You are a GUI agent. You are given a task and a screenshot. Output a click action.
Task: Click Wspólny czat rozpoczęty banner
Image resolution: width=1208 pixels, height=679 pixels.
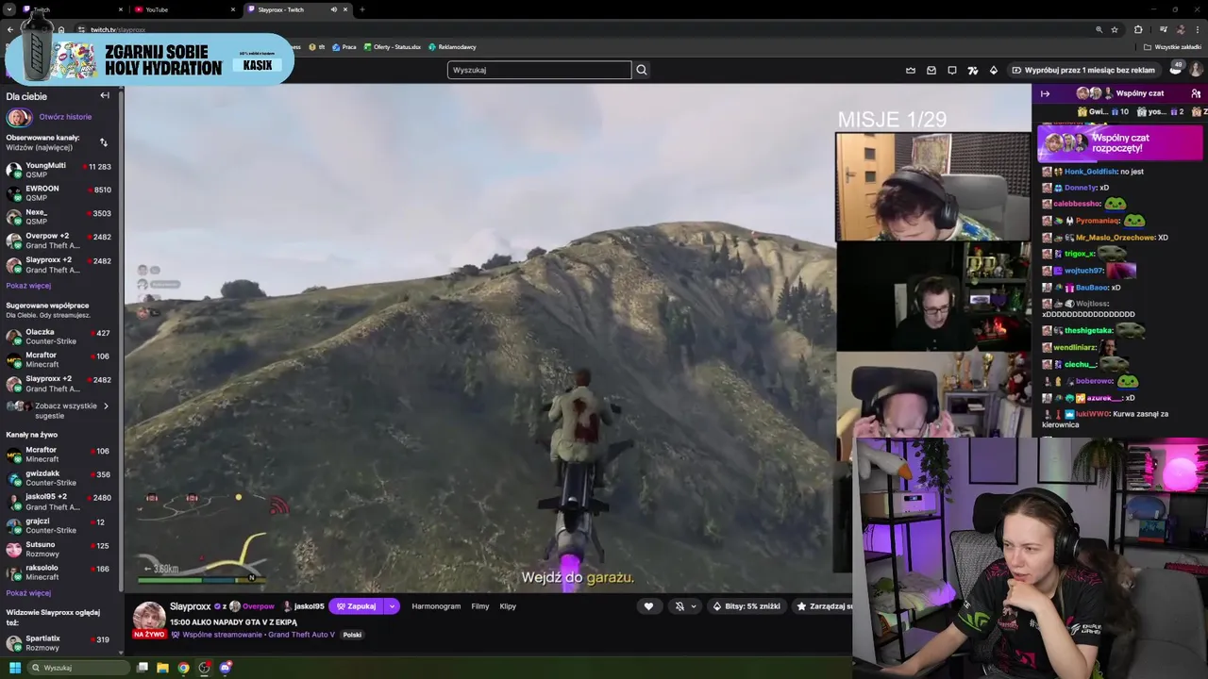click(x=1120, y=143)
